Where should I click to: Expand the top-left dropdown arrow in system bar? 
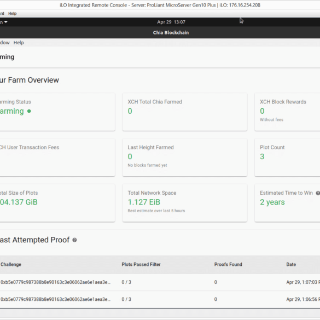coord(5,22)
